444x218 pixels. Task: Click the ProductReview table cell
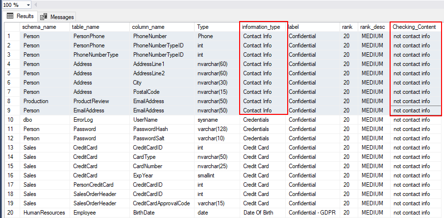tap(99, 101)
